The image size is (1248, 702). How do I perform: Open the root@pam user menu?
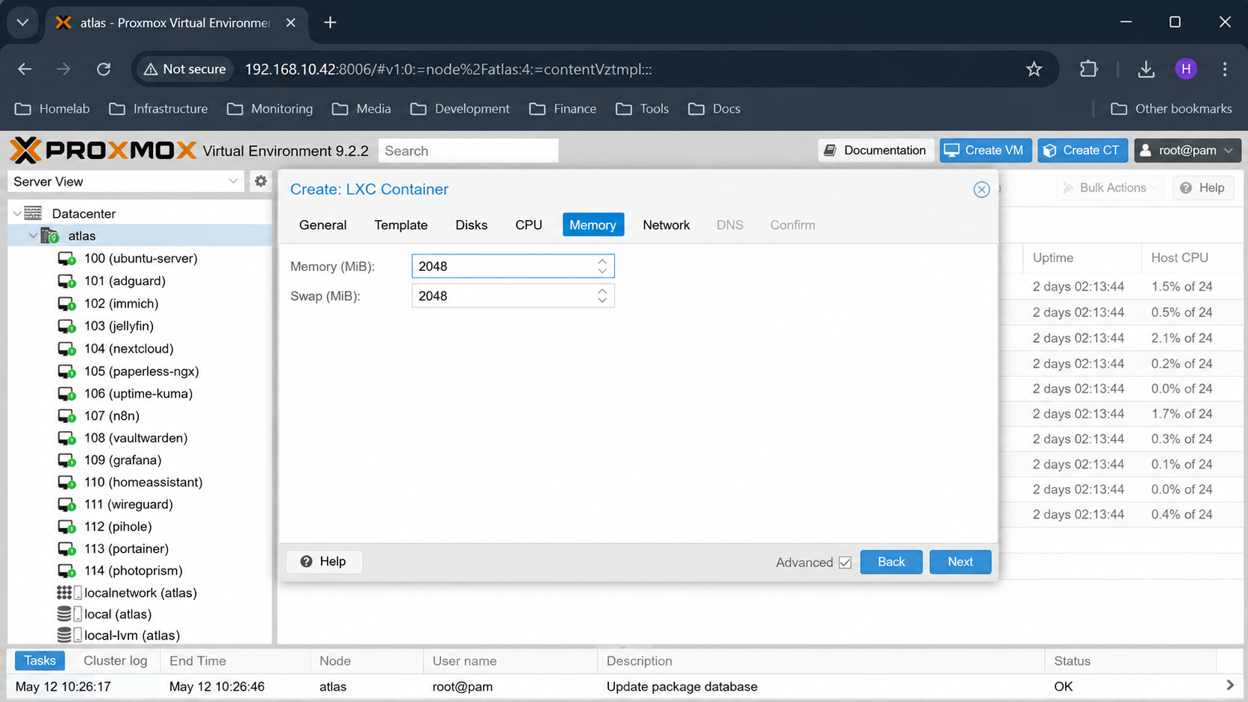click(x=1188, y=151)
